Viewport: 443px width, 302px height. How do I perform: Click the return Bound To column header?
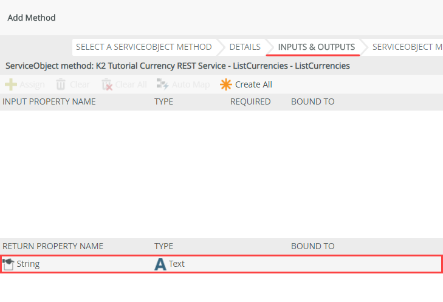[x=312, y=246]
